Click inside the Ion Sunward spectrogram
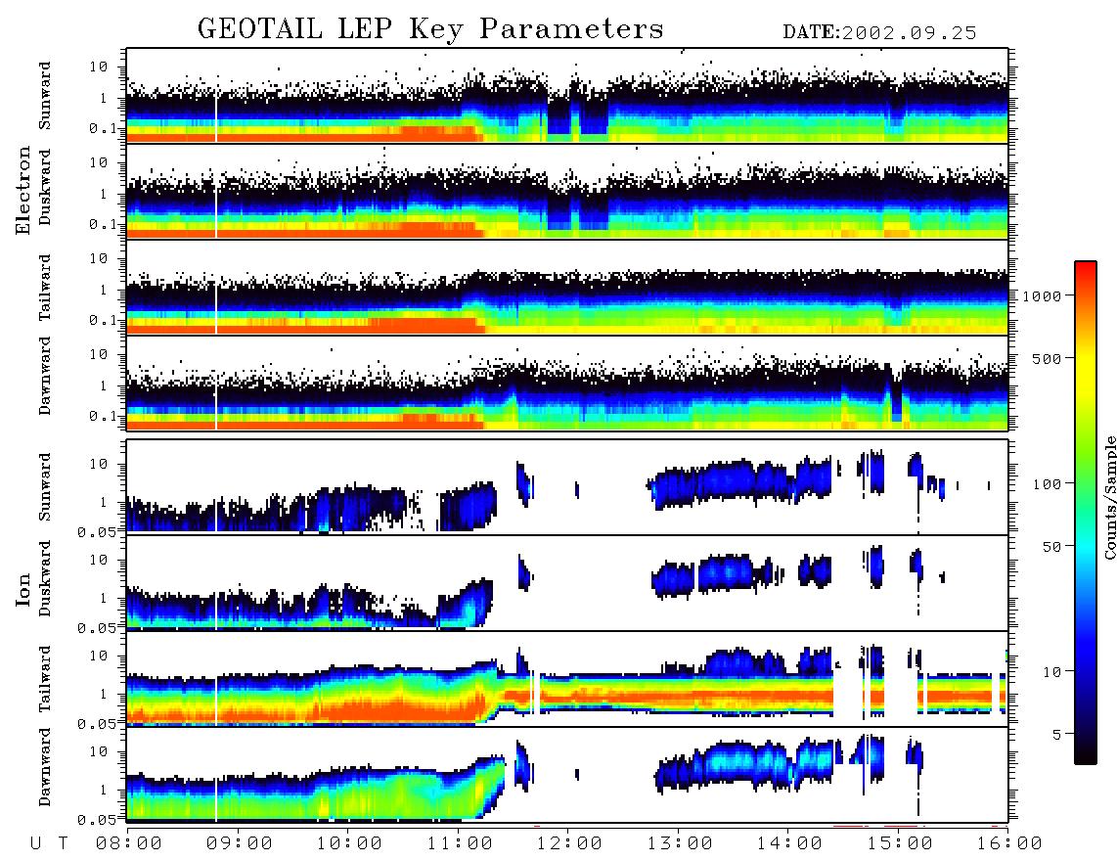The image size is (1117, 861). (x=567, y=487)
